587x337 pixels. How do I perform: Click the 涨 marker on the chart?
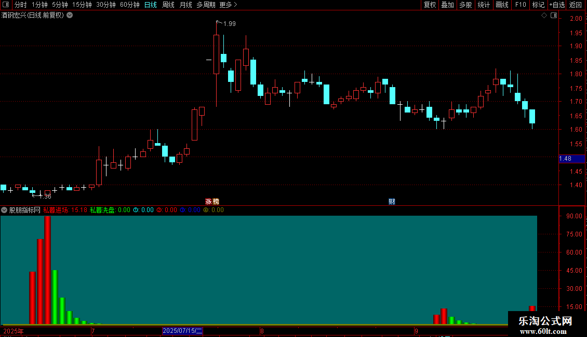click(x=208, y=201)
